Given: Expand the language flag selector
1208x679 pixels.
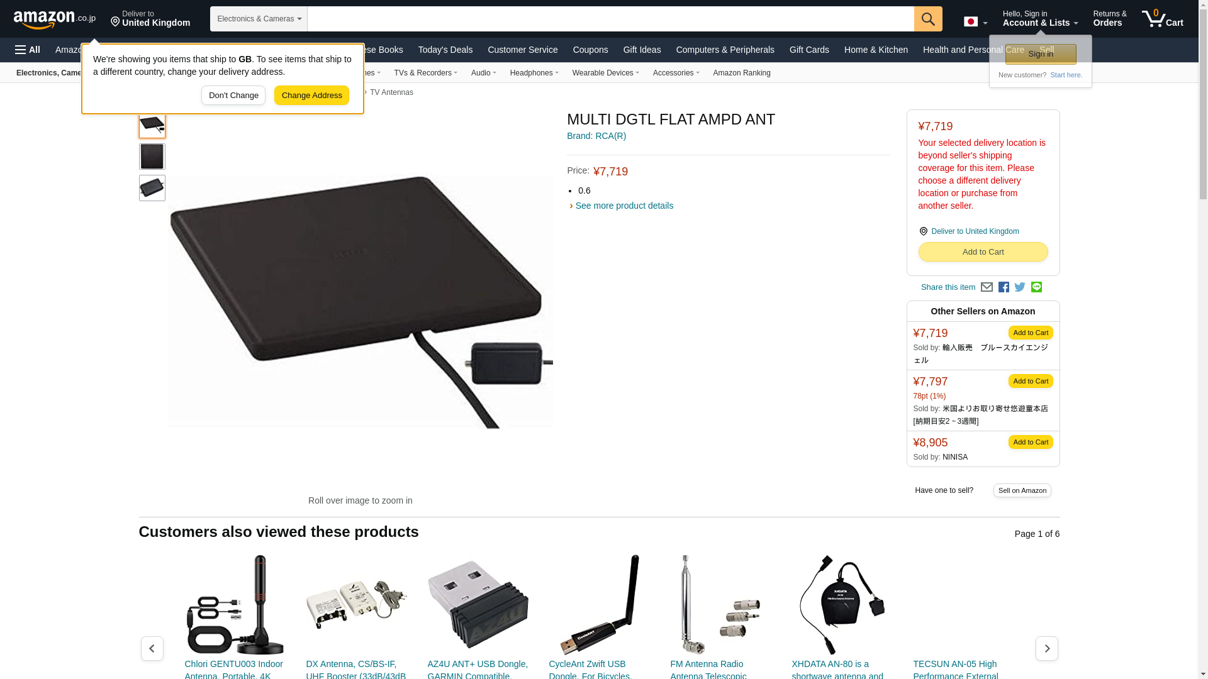Looking at the screenshot, I should click(976, 22).
